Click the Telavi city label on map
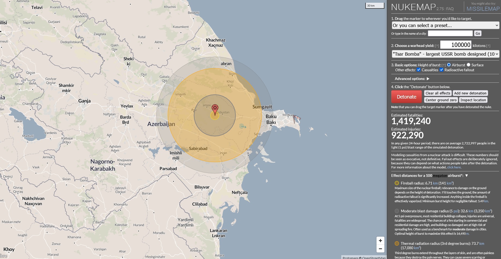 point(37,7)
